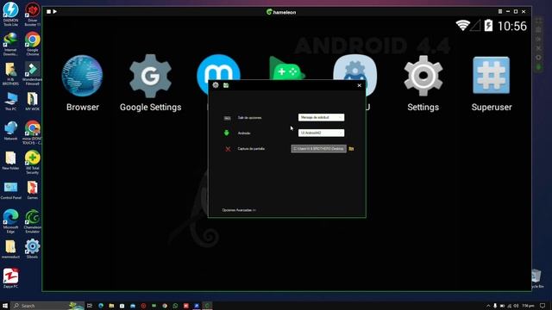Open the Browser app in the emulator
The height and width of the screenshot is (310, 552).
coord(83,76)
